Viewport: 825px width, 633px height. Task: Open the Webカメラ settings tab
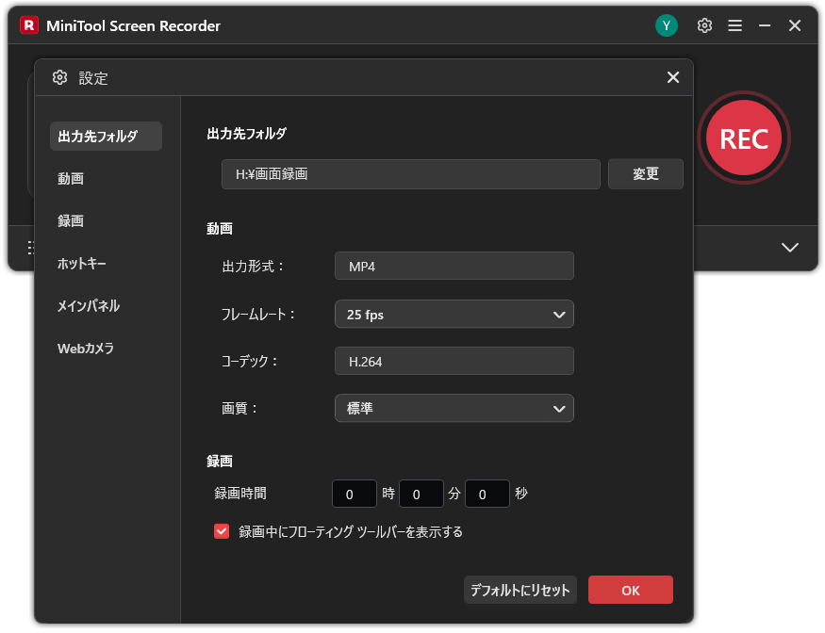tap(86, 348)
